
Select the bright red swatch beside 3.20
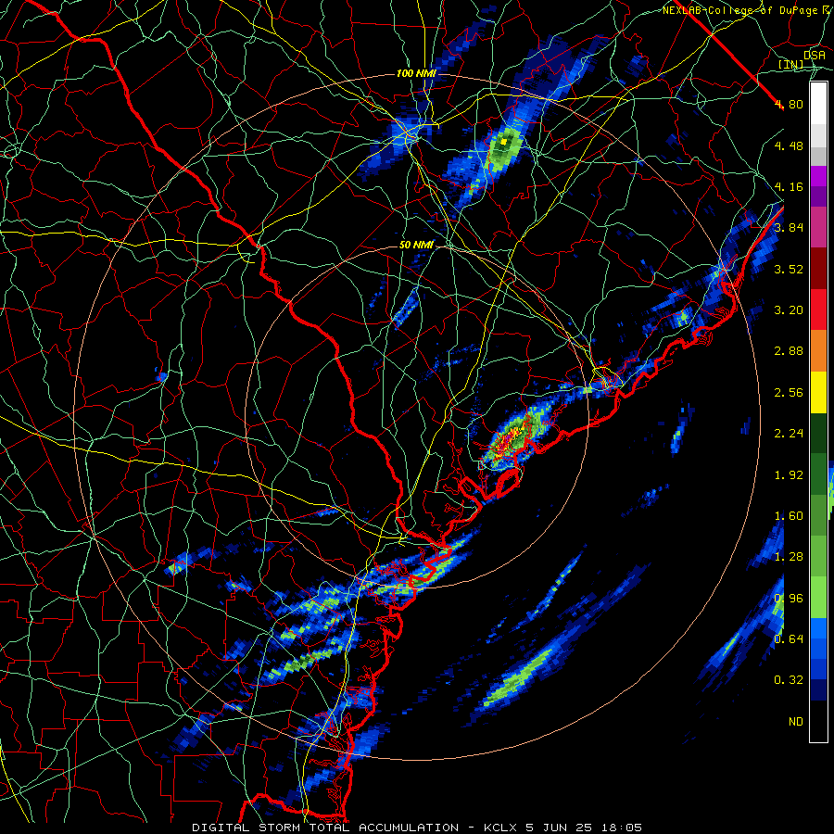tap(818, 310)
